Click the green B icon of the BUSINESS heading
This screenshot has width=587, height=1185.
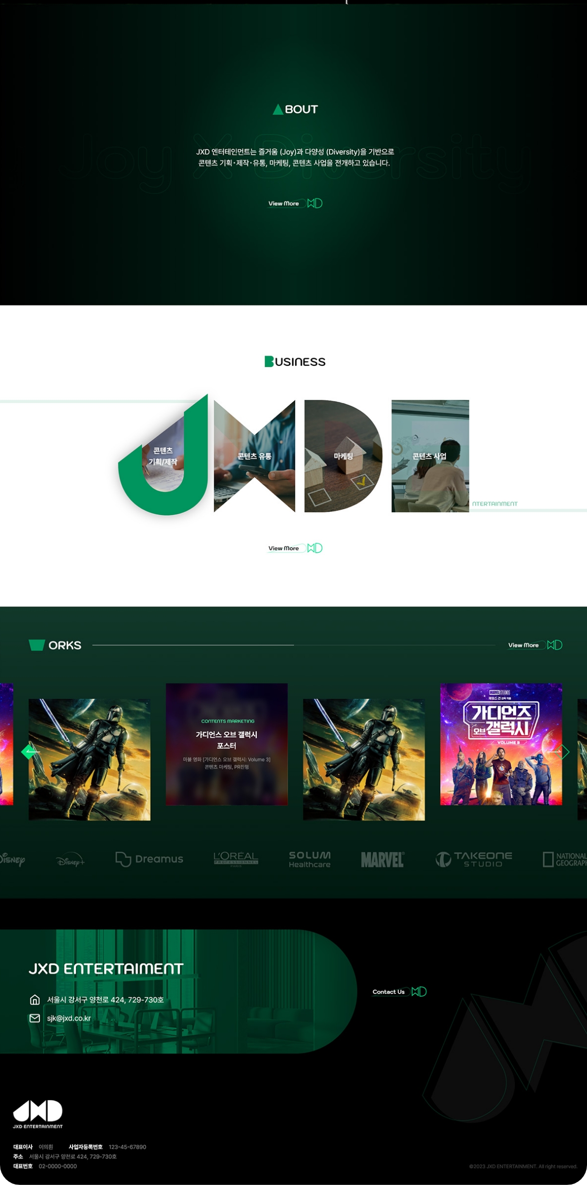click(269, 361)
